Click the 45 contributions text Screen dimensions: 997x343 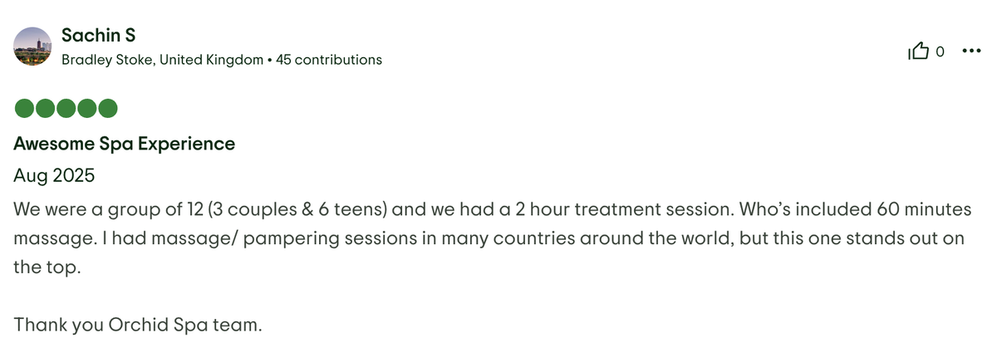(x=329, y=60)
